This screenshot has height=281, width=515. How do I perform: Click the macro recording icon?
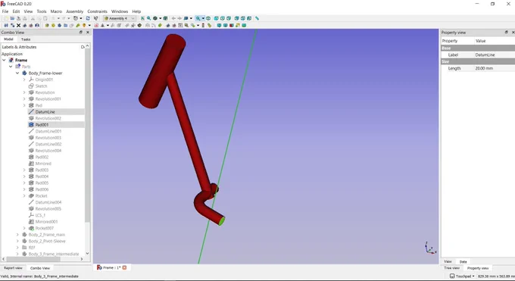[76, 18]
